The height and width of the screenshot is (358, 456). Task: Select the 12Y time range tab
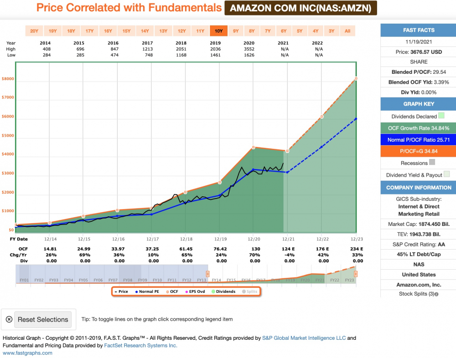pyautogui.click(x=182, y=31)
